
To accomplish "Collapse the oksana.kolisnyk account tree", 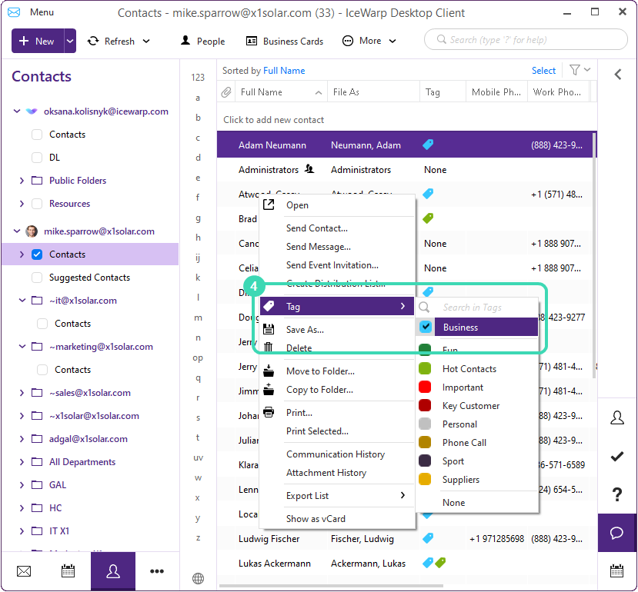I will [x=17, y=111].
